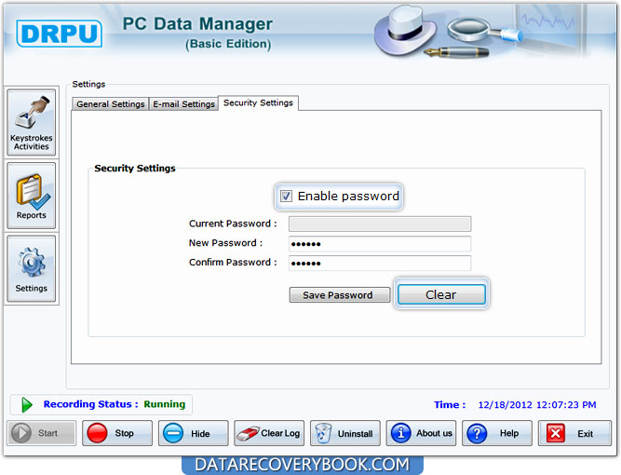This screenshot has width=621, height=475.
Task: Focus the New Password field
Action: tap(380, 244)
